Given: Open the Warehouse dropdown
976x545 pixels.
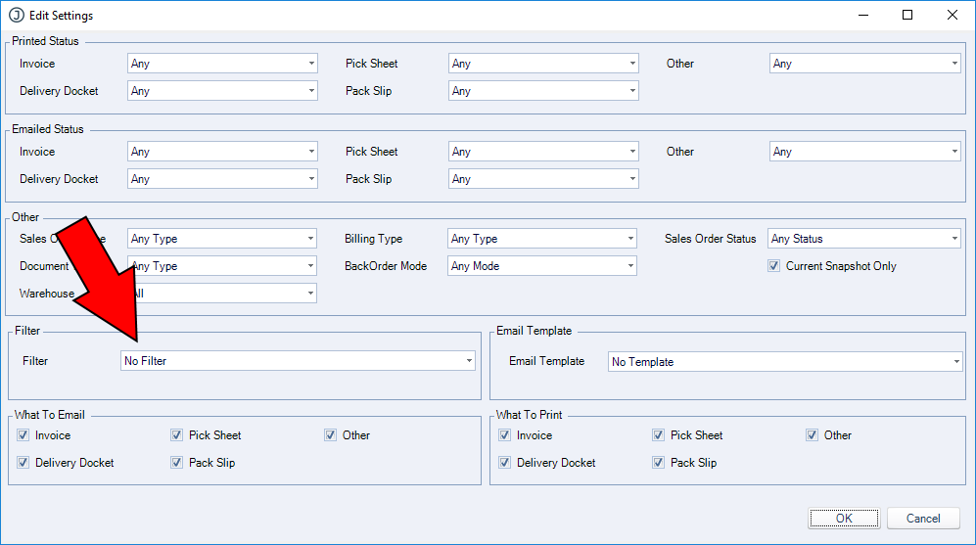Looking at the screenshot, I should (222, 294).
